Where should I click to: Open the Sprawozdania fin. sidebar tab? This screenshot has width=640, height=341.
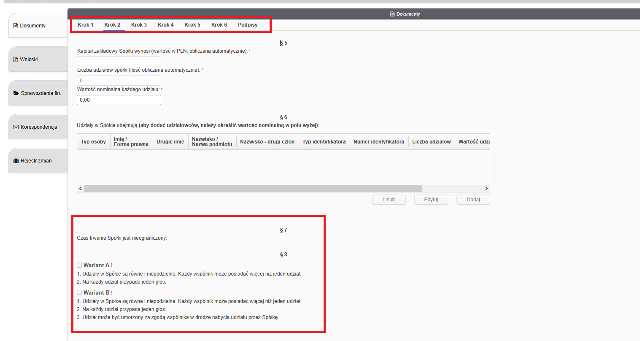pyautogui.click(x=38, y=93)
